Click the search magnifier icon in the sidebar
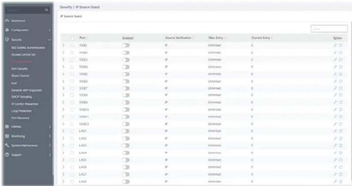 (46, 10)
